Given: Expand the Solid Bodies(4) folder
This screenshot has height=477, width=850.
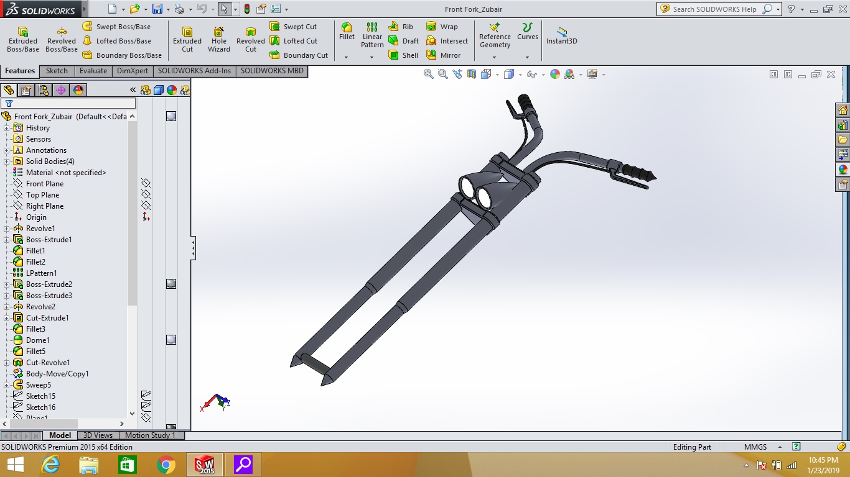Looking at the screenshot, I should pos(7,161).
